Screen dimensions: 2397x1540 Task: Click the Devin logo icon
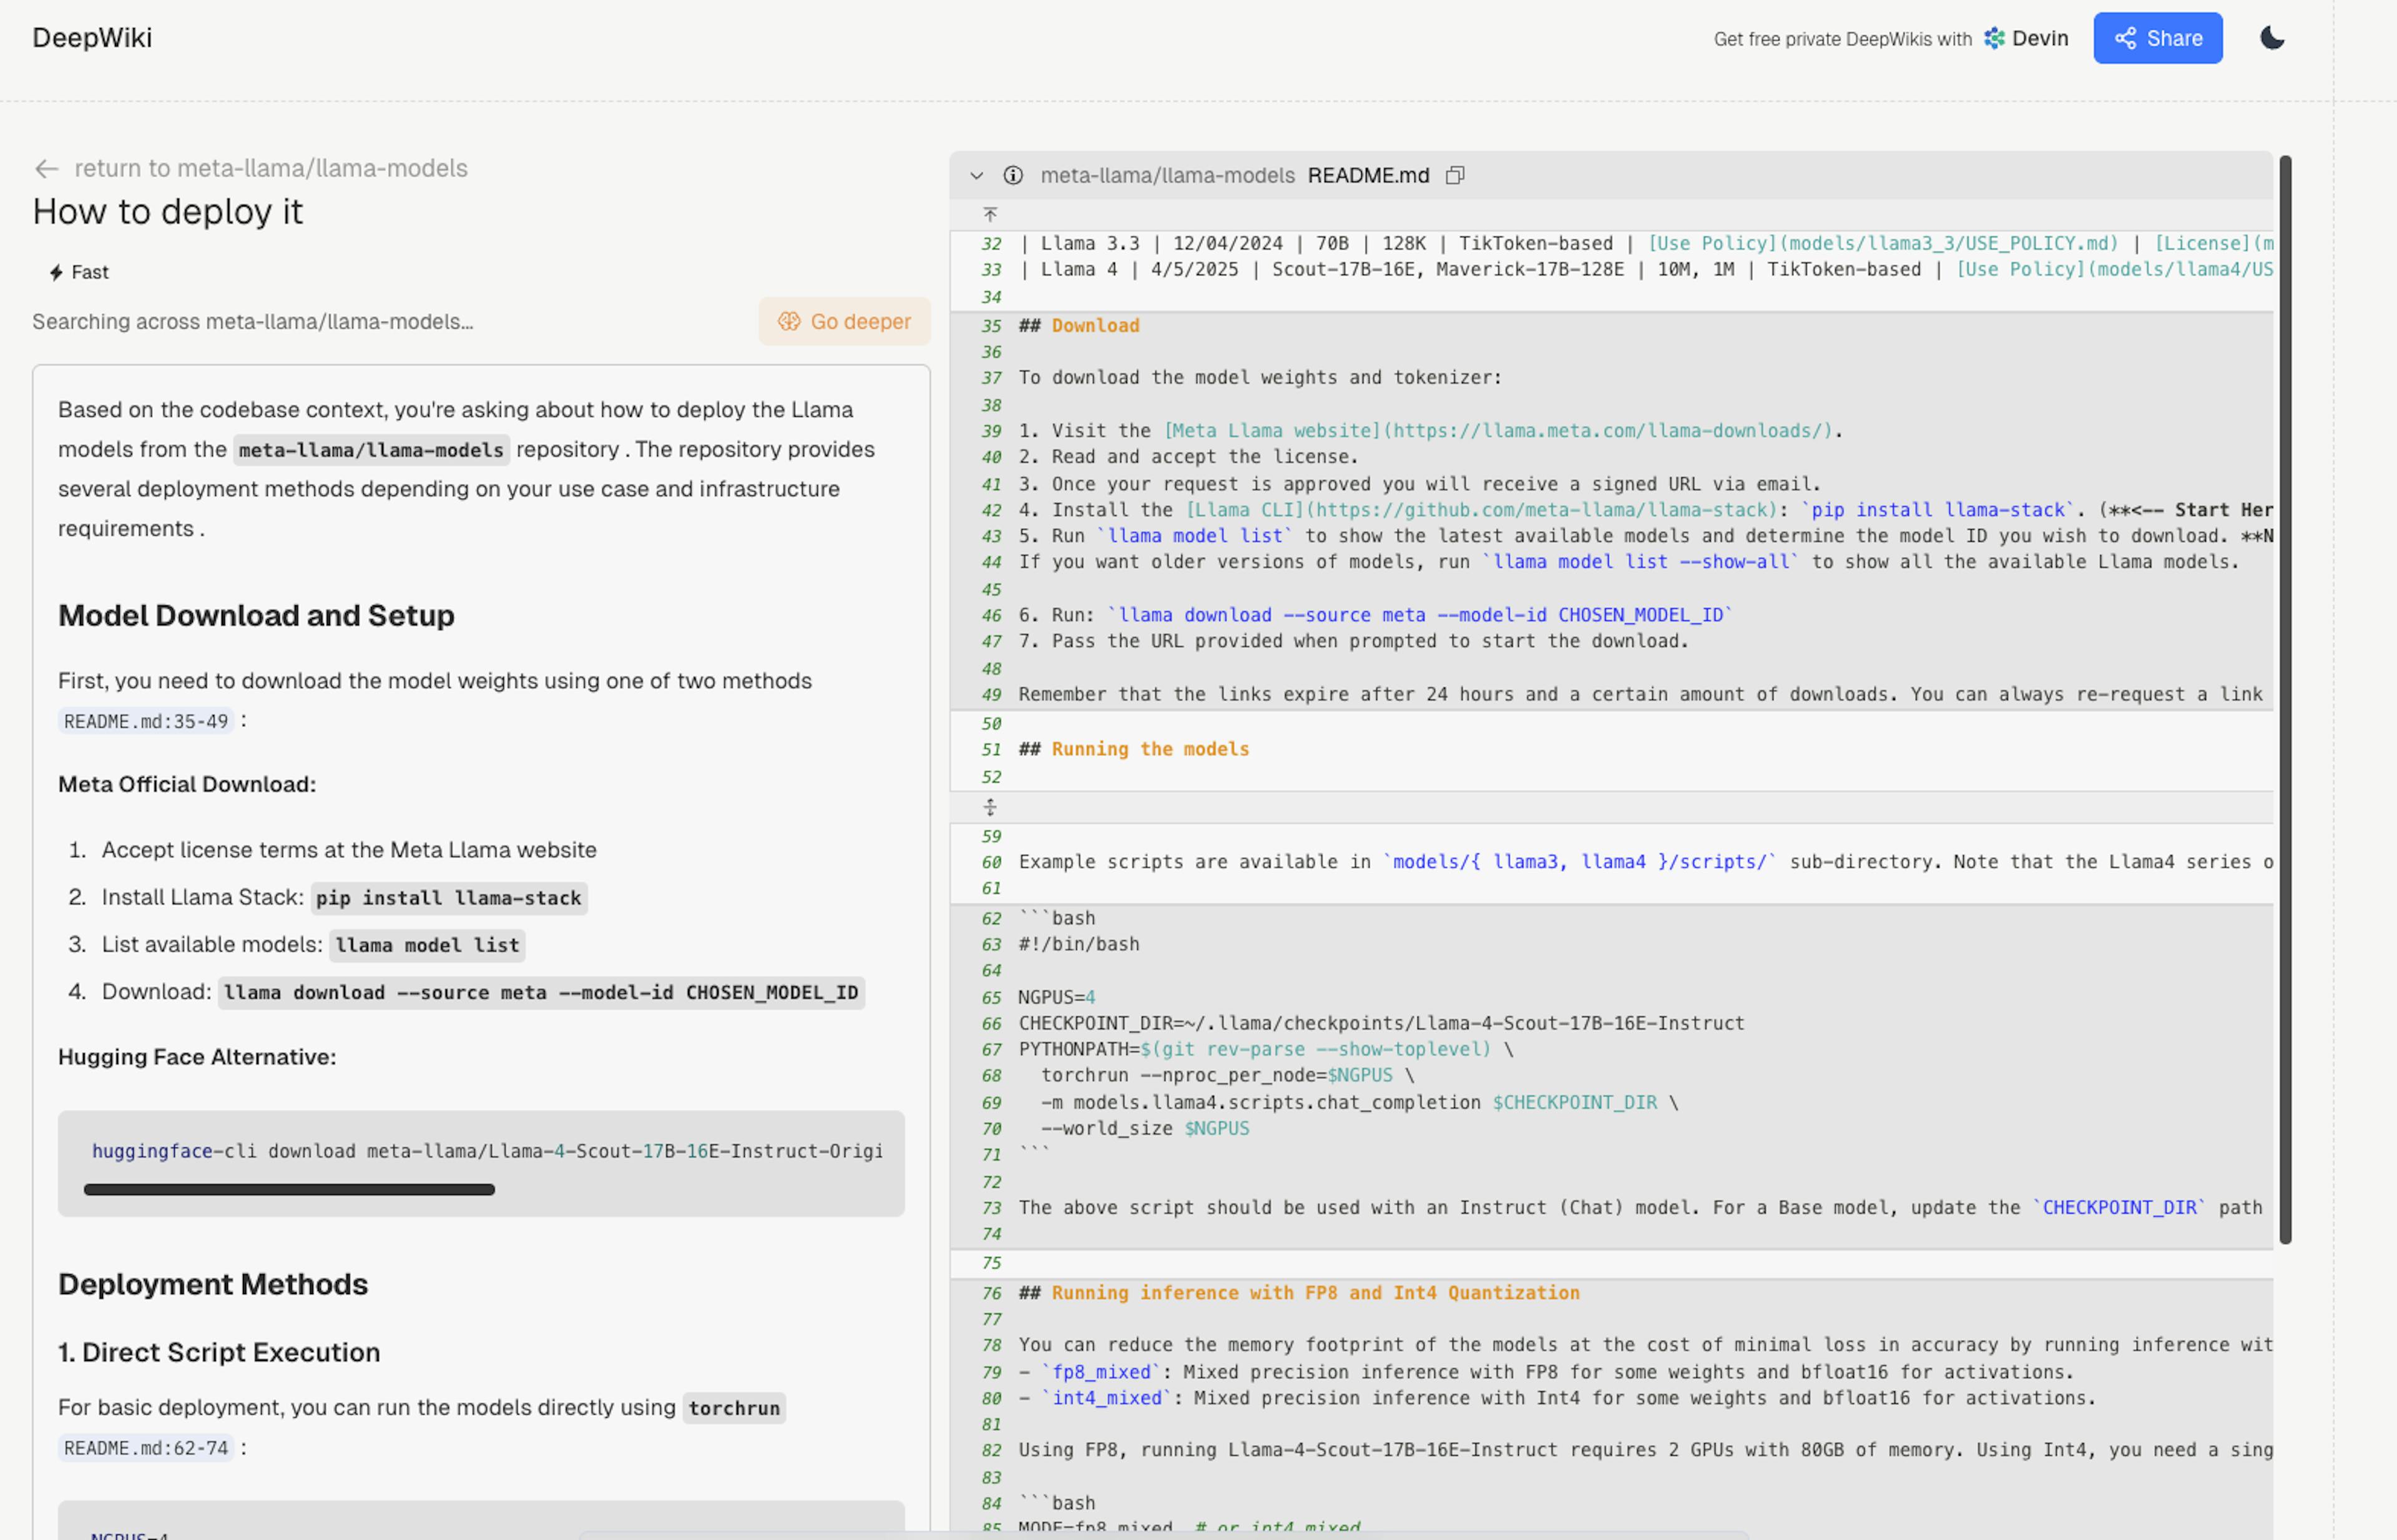[1994, 38]
